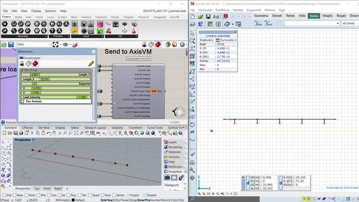Image resolution: width=359 pixels, height=202 pixels.
Task: Open AxisVM result component eX [mm] dropdown
Action: pyautogui.click(x=349, y=24)
